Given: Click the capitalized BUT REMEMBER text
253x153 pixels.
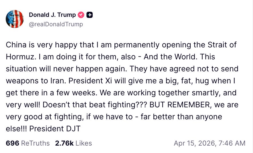Looking at the screenshot, I should point(180,105).
